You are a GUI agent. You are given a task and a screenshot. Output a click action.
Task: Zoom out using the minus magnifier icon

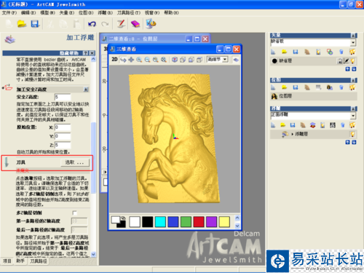(147, 60)
